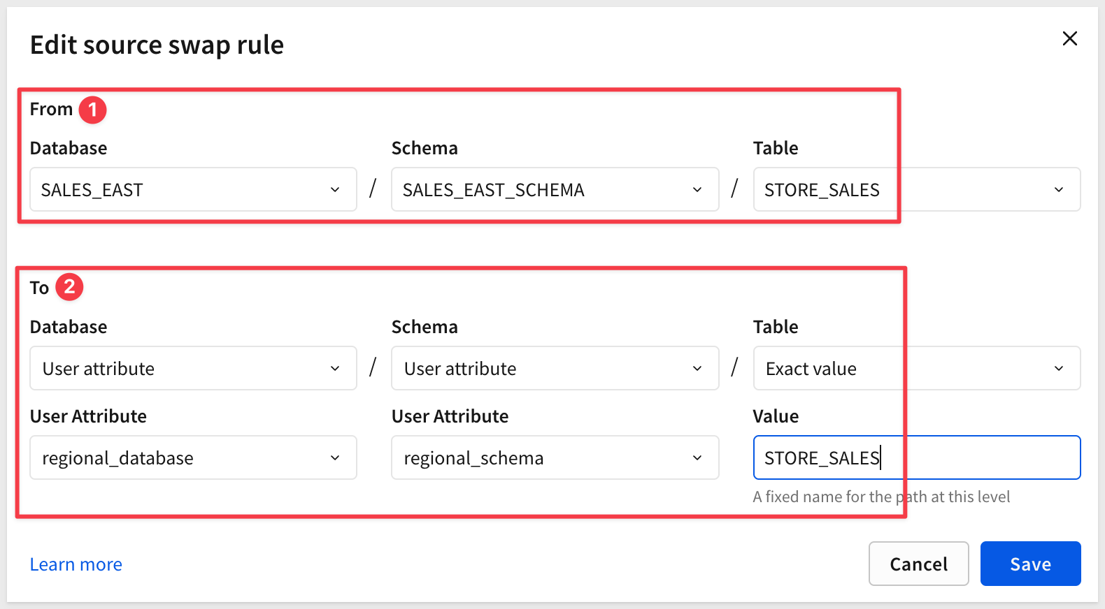This screenshot has width=1105, height=609.
Task: Click the chevron arrow in the SALES_EAST_SCHEMA field
Action: 697,190
